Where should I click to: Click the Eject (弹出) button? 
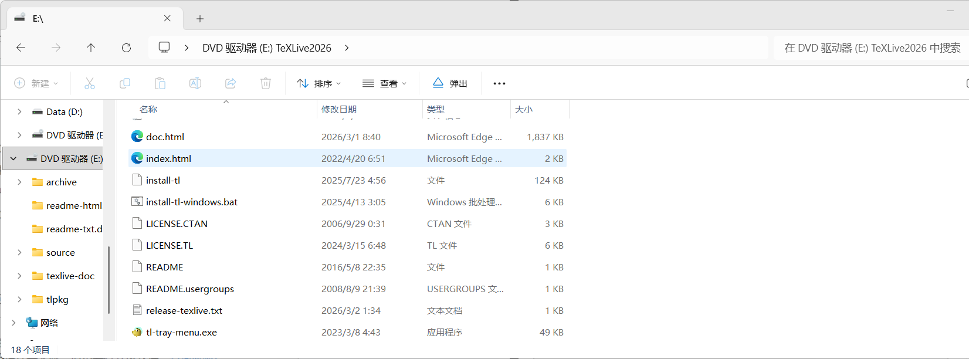tap(450, 83)
